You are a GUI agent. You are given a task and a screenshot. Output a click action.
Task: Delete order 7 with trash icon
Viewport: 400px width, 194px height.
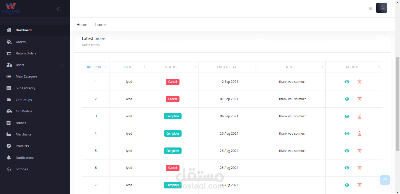click(x=360, y=185)
